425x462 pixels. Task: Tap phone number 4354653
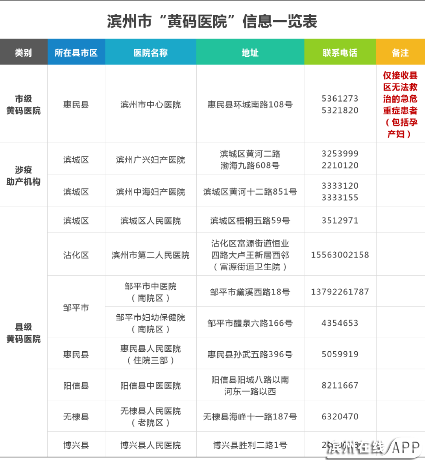tap(340, 323)
